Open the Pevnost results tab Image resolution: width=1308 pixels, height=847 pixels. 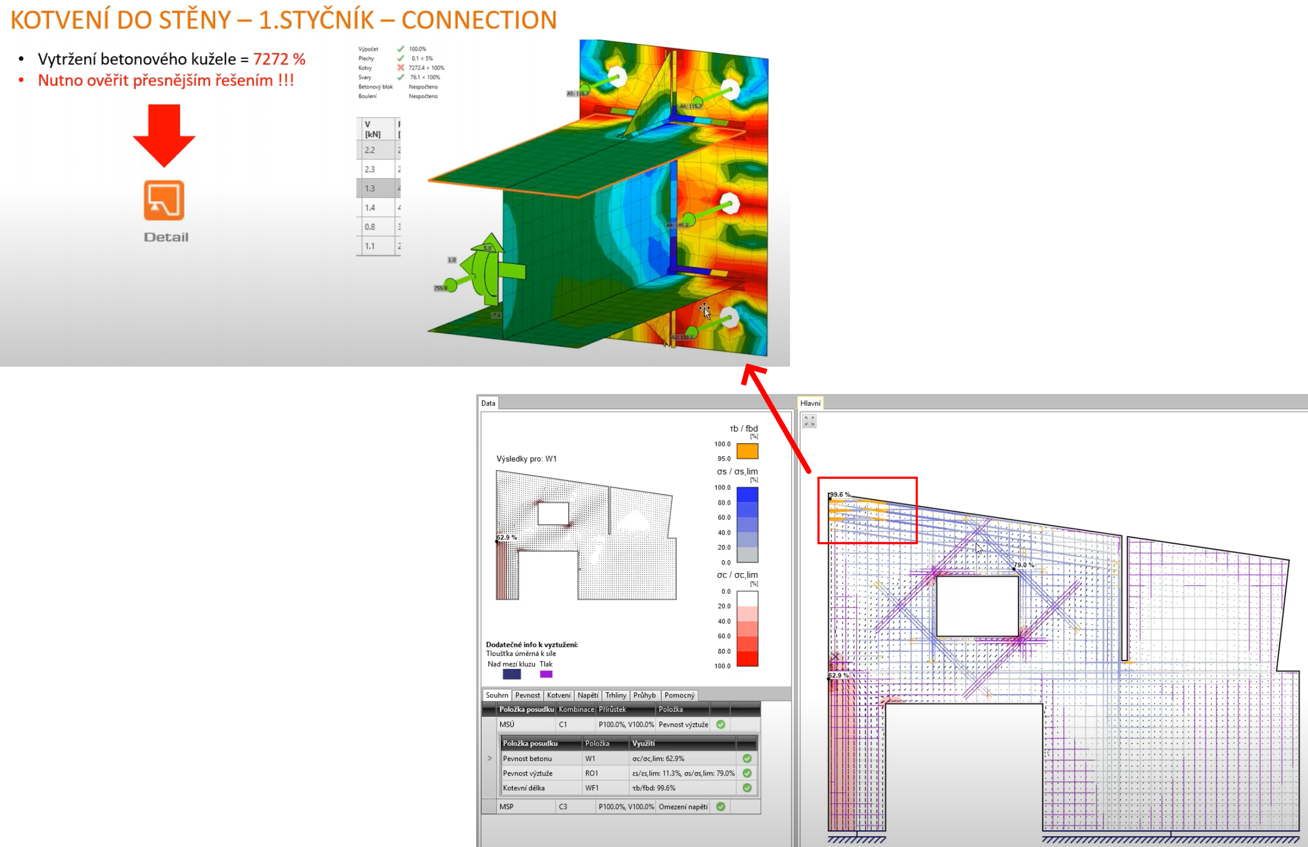point(527,695)
